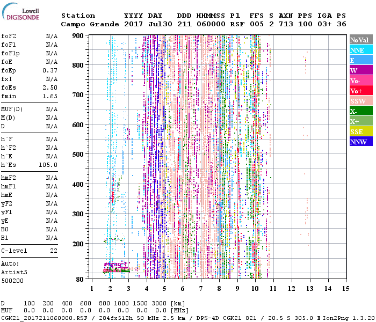Click the Ion2Png 1.3.20 footer text
Screen dimensions: 376x322
pyautogui.click(x=349, y=318)
